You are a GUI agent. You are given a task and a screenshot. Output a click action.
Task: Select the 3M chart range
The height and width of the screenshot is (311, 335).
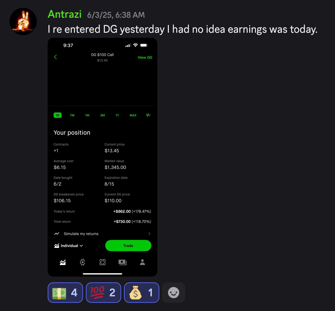click(102, 115)
